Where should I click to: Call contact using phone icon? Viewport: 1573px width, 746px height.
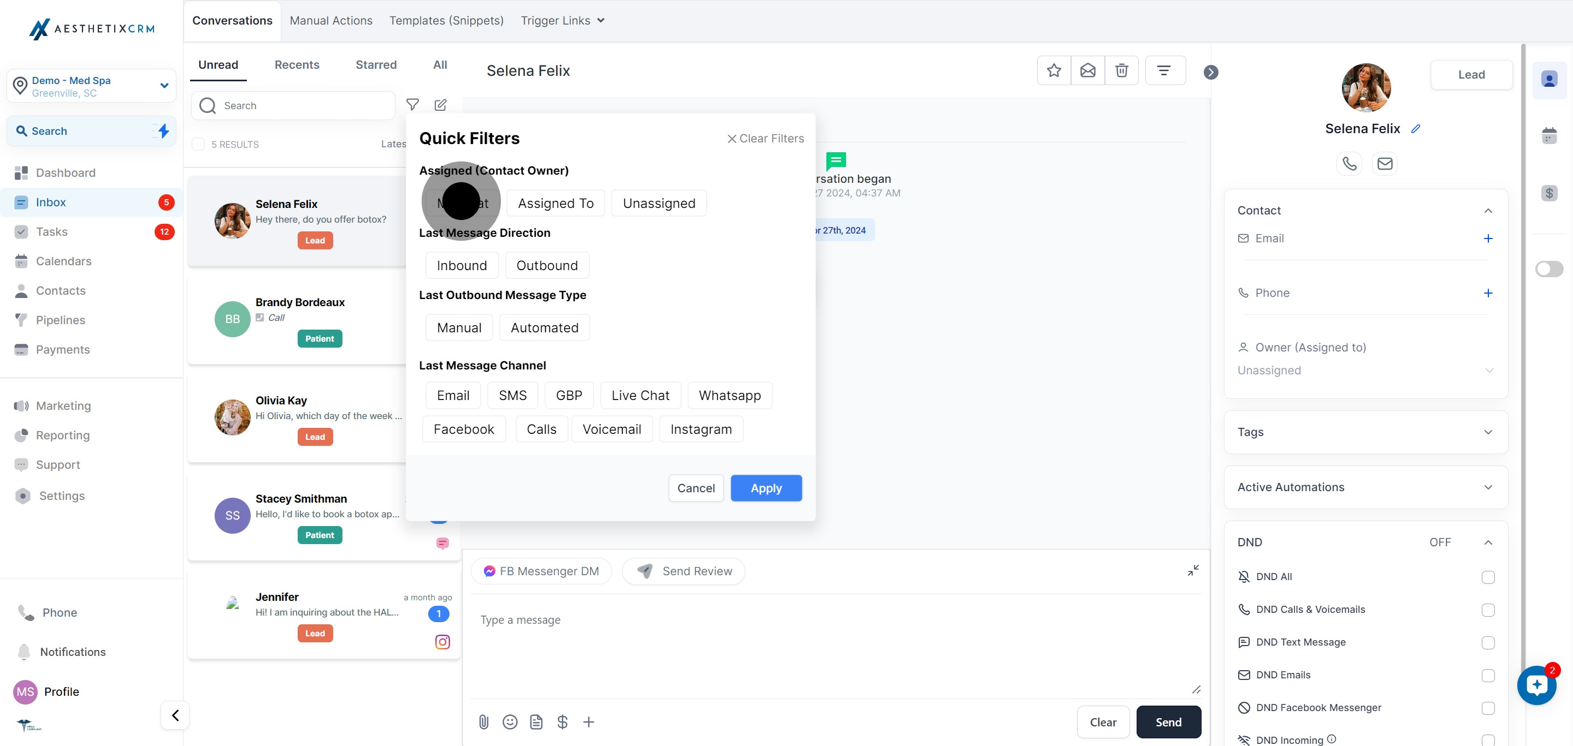click(x=1349, y=164)
